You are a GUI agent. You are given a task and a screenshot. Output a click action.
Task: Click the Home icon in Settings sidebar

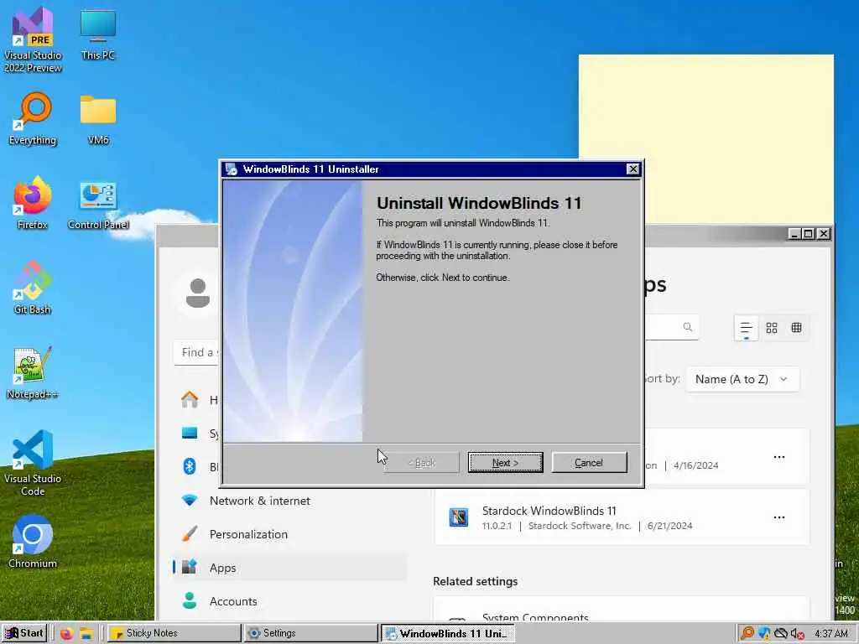(190, 399)
